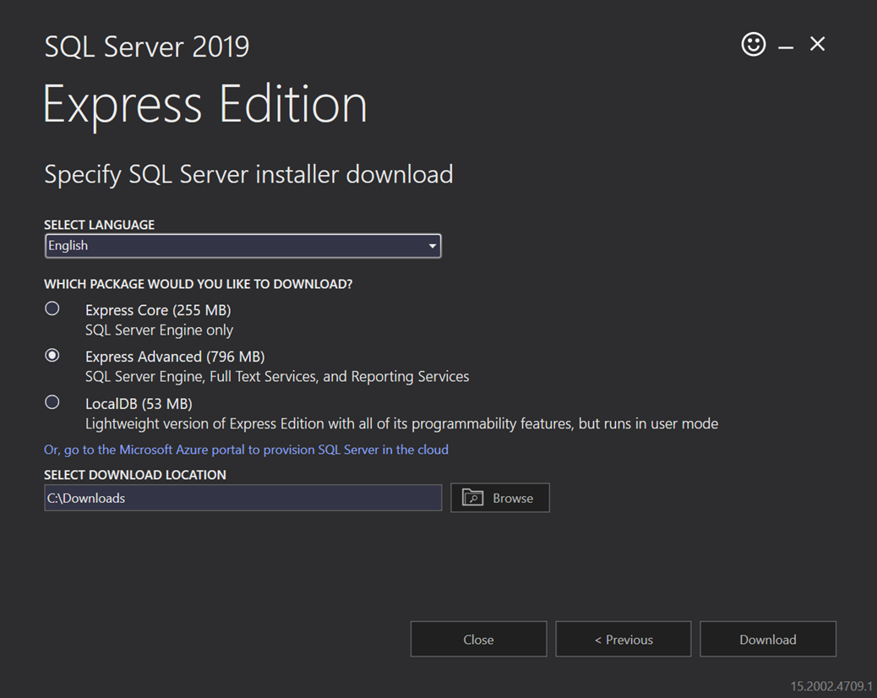Click the Browse button for download location
The width and height of the screenshot is (877, 698).
pyautogui.click(x=500, y=498)
